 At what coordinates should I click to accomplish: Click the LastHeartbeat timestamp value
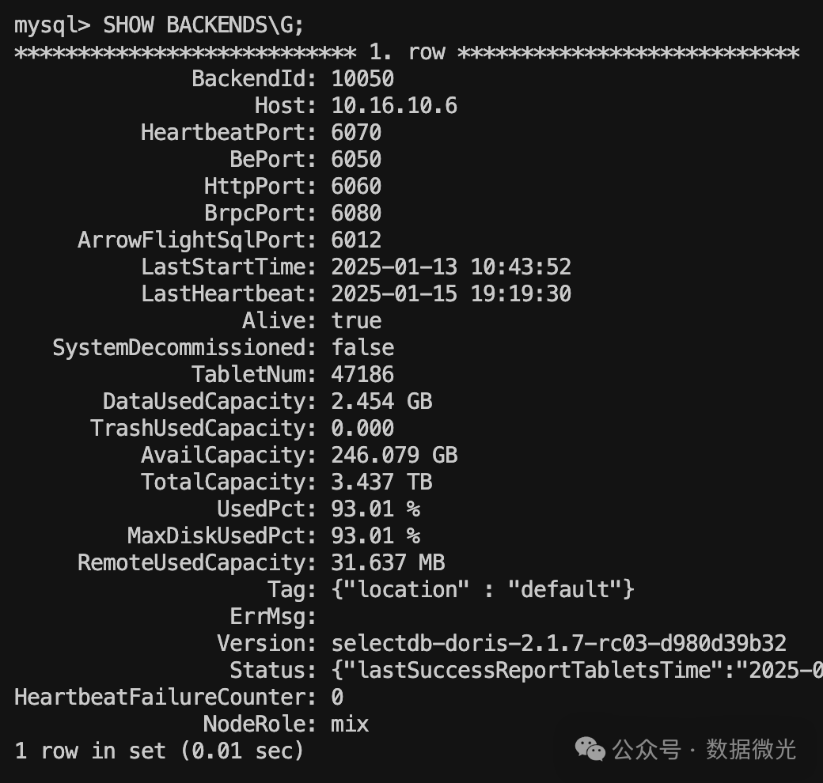pyautogui.click(x=451, y=293)
